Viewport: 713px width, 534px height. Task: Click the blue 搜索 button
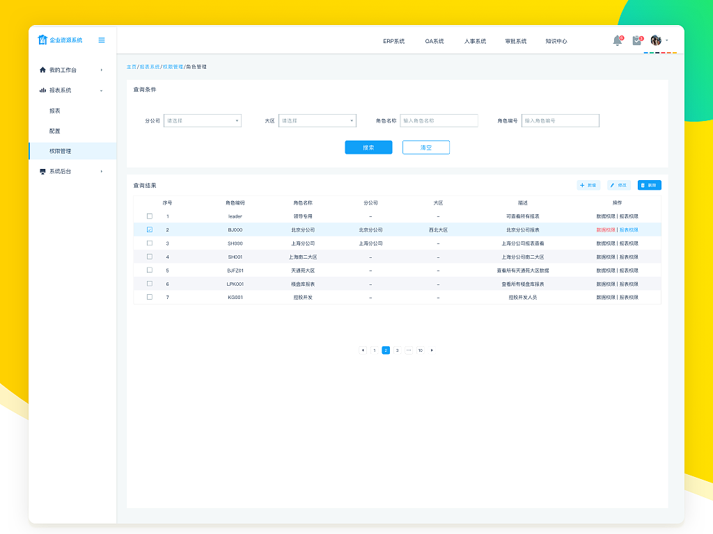[x=368, y=147]
